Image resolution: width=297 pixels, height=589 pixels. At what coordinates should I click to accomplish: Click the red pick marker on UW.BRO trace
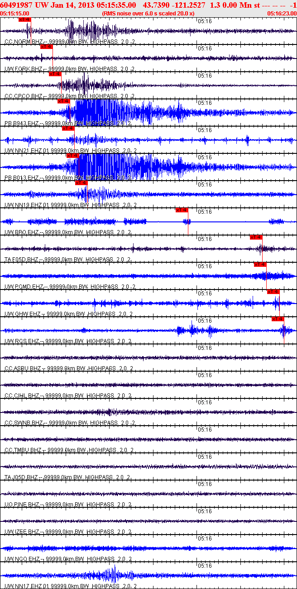(182, 210)
